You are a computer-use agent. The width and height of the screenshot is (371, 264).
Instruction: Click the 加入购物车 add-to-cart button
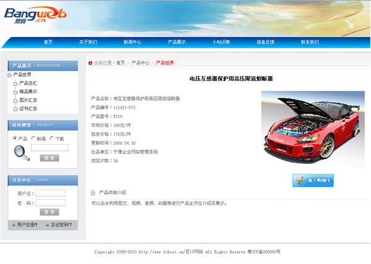[x=313, y=181]
